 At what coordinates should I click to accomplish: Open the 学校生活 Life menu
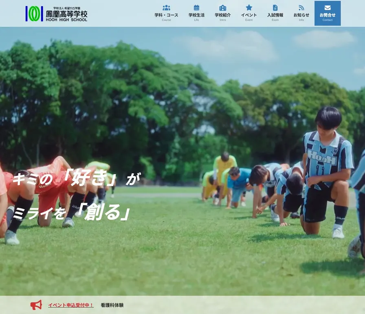[x=196, y=13]
